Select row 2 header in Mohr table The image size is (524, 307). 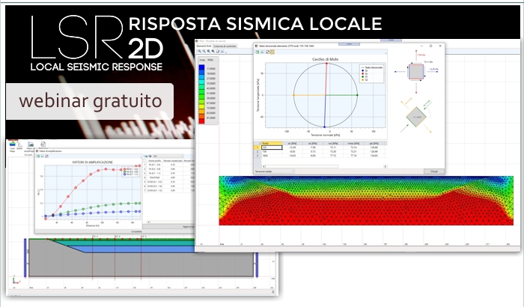coord(258,151)
